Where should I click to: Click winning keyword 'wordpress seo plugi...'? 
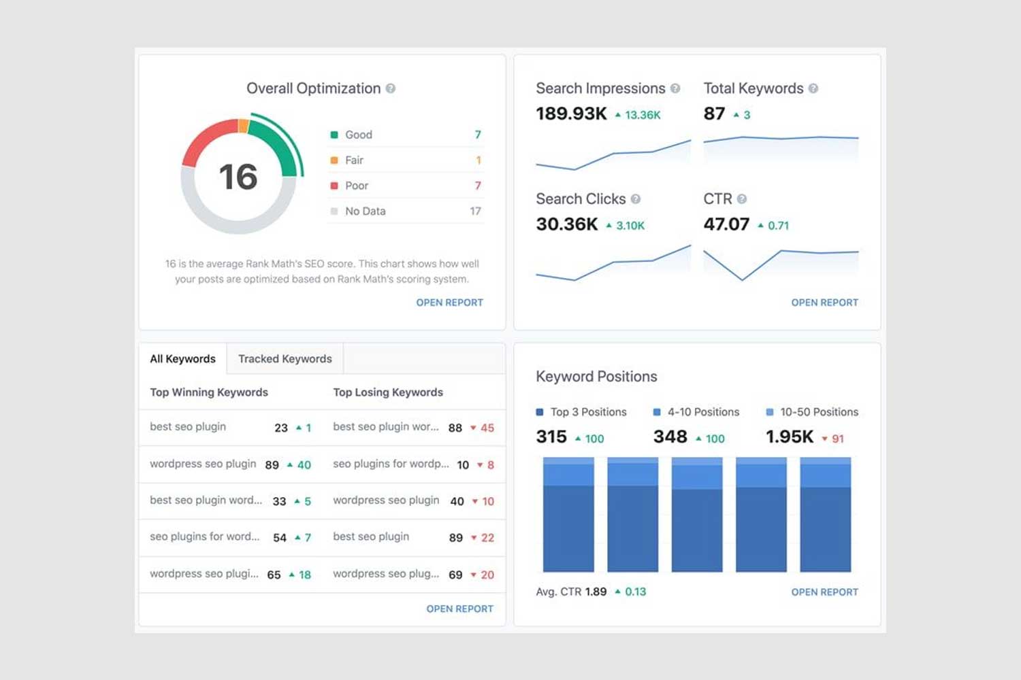coord(204,574)
